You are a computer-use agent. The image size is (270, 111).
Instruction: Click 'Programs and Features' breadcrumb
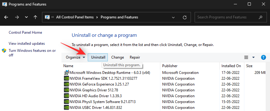click(119, 17)
